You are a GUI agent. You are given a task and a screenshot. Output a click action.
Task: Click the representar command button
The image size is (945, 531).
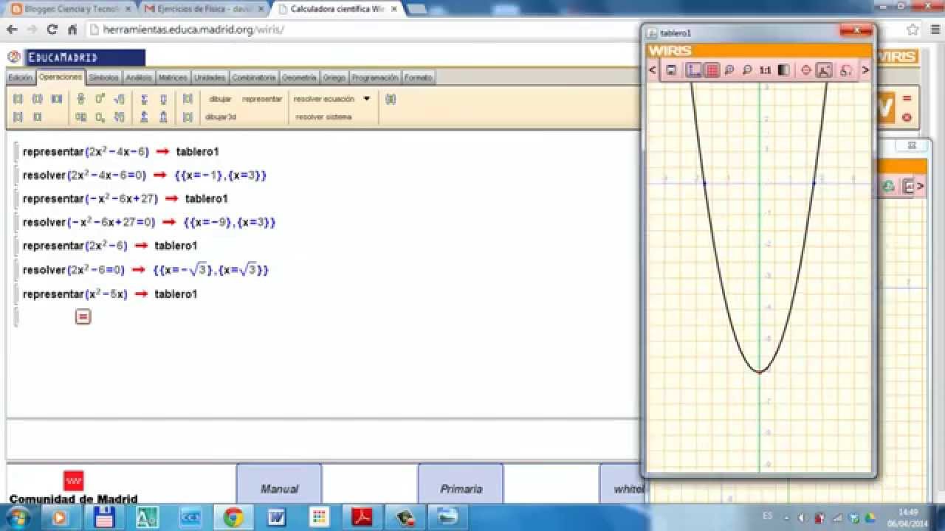(x=262, y=99)
